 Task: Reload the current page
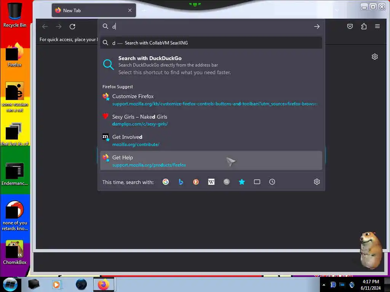(x=72, y=26)
